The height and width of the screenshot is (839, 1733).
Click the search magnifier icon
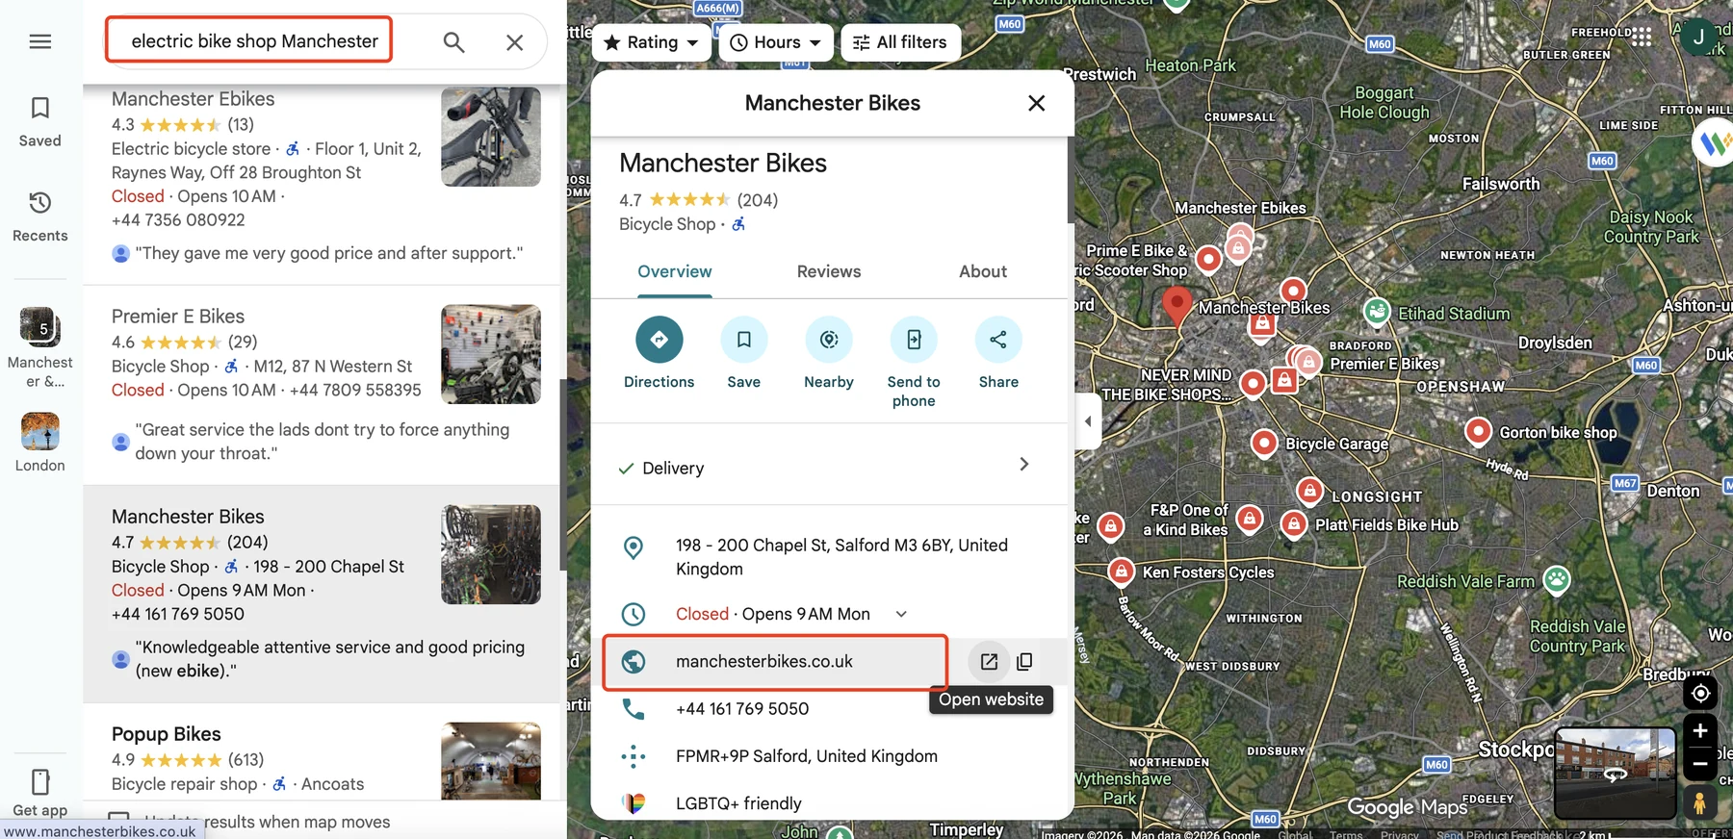453,41
